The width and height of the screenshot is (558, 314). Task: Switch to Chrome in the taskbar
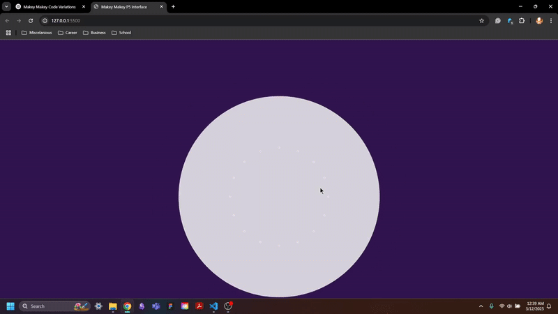coord(128,306)
